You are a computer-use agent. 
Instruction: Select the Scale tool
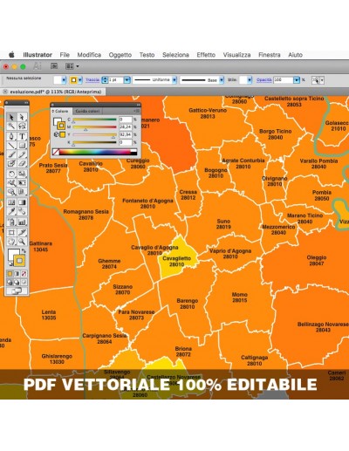coord(22,174)
